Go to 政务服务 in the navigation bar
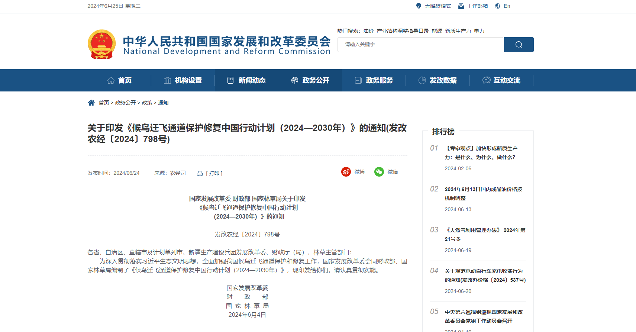 [374, 80]
